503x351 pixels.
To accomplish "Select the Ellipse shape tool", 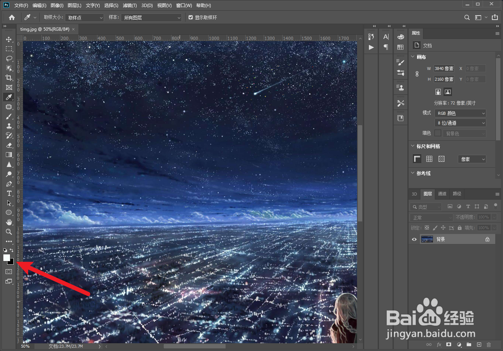I will (9, 213).
